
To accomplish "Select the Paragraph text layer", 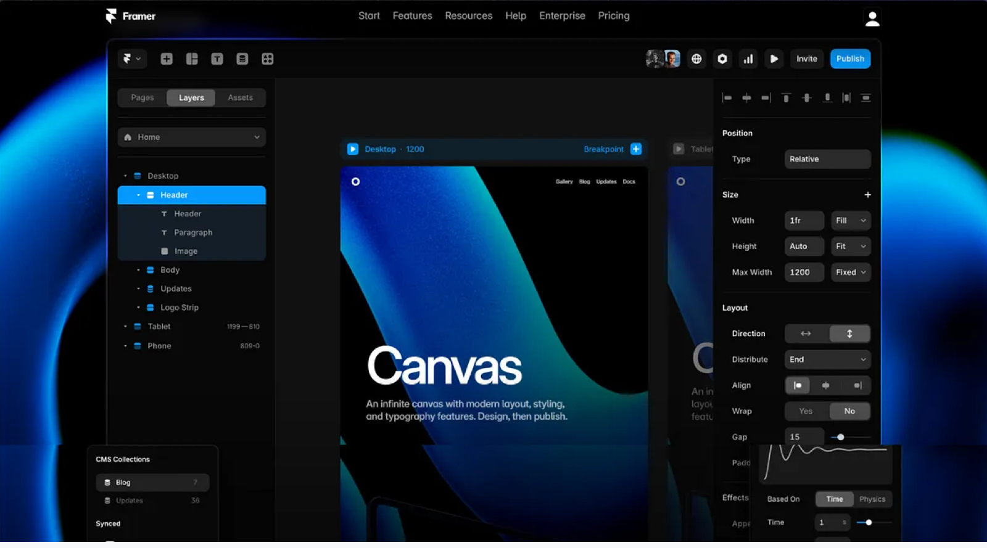I will (192, 232).
